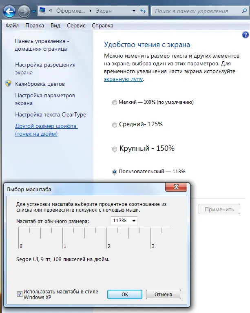The height and width of the screenshot is (313, 250).
Task: Go back with the blue Back arrow
Action: pyautogui.click(x=9, y=11)
